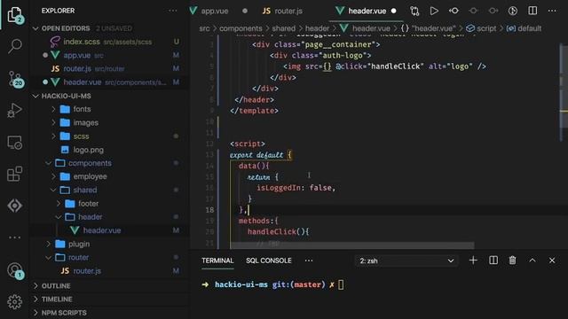Show additional activity bar views ellipsis
568x319 pixels.
coord(14,237)
